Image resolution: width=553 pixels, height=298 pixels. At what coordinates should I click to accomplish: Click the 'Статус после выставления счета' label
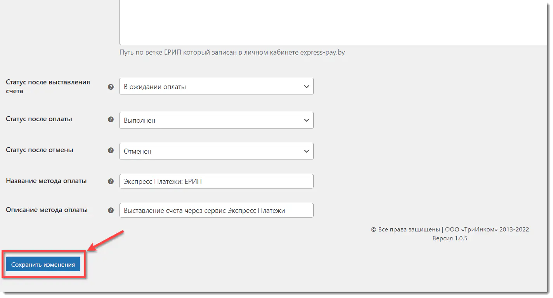point(48,86)
